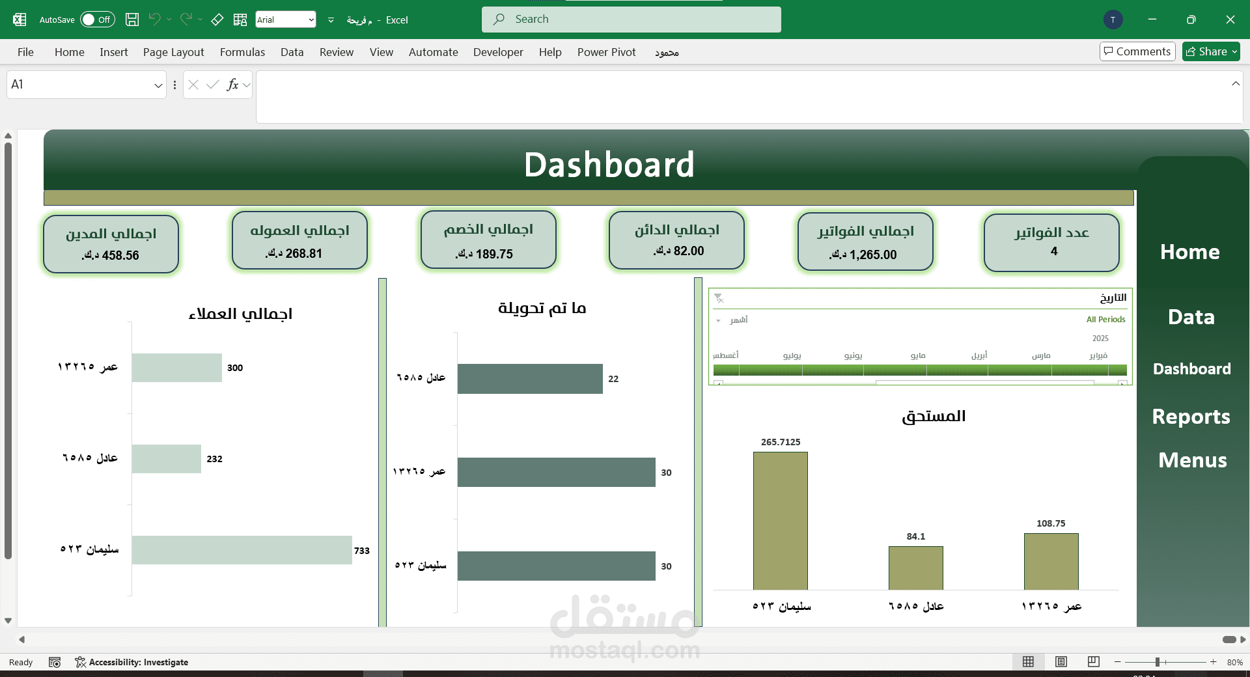1250x677 pixels.
Task: Click the zoom slider handle
Action: (1158, 662)
